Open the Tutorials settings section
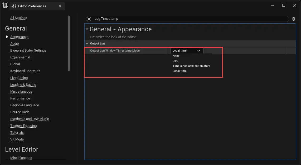301x165 pixels. coord(17,133)
